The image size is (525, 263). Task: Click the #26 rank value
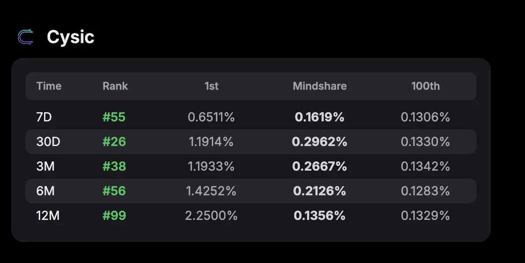[x=114, y=142]
